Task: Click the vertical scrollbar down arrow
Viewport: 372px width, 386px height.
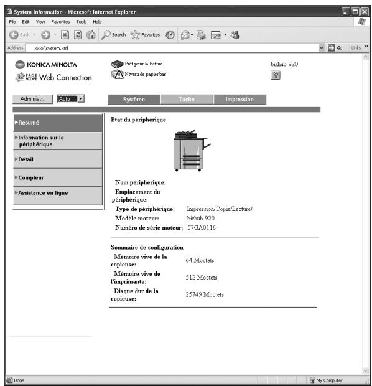Action: tap(366, 370)
